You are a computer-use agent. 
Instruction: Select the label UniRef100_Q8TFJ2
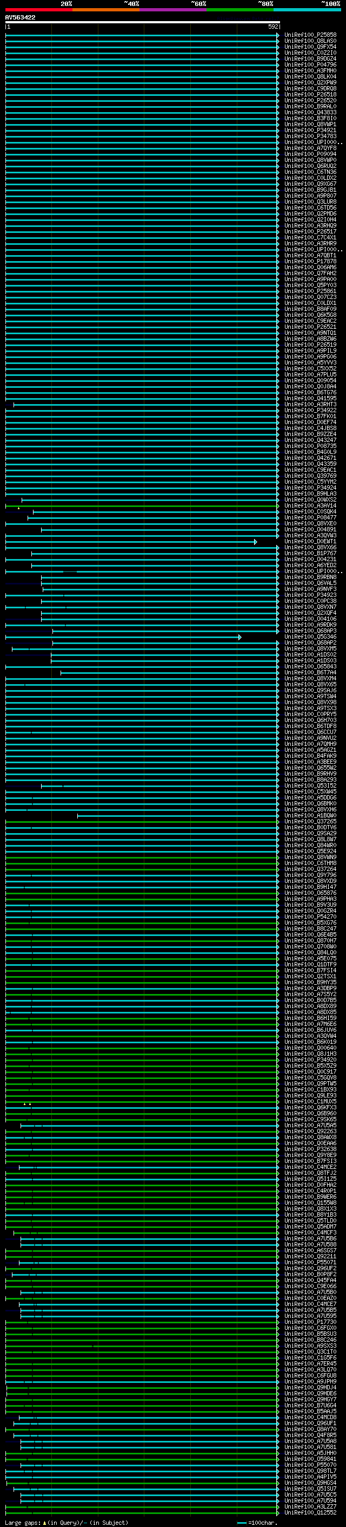tap(310, 1174)
